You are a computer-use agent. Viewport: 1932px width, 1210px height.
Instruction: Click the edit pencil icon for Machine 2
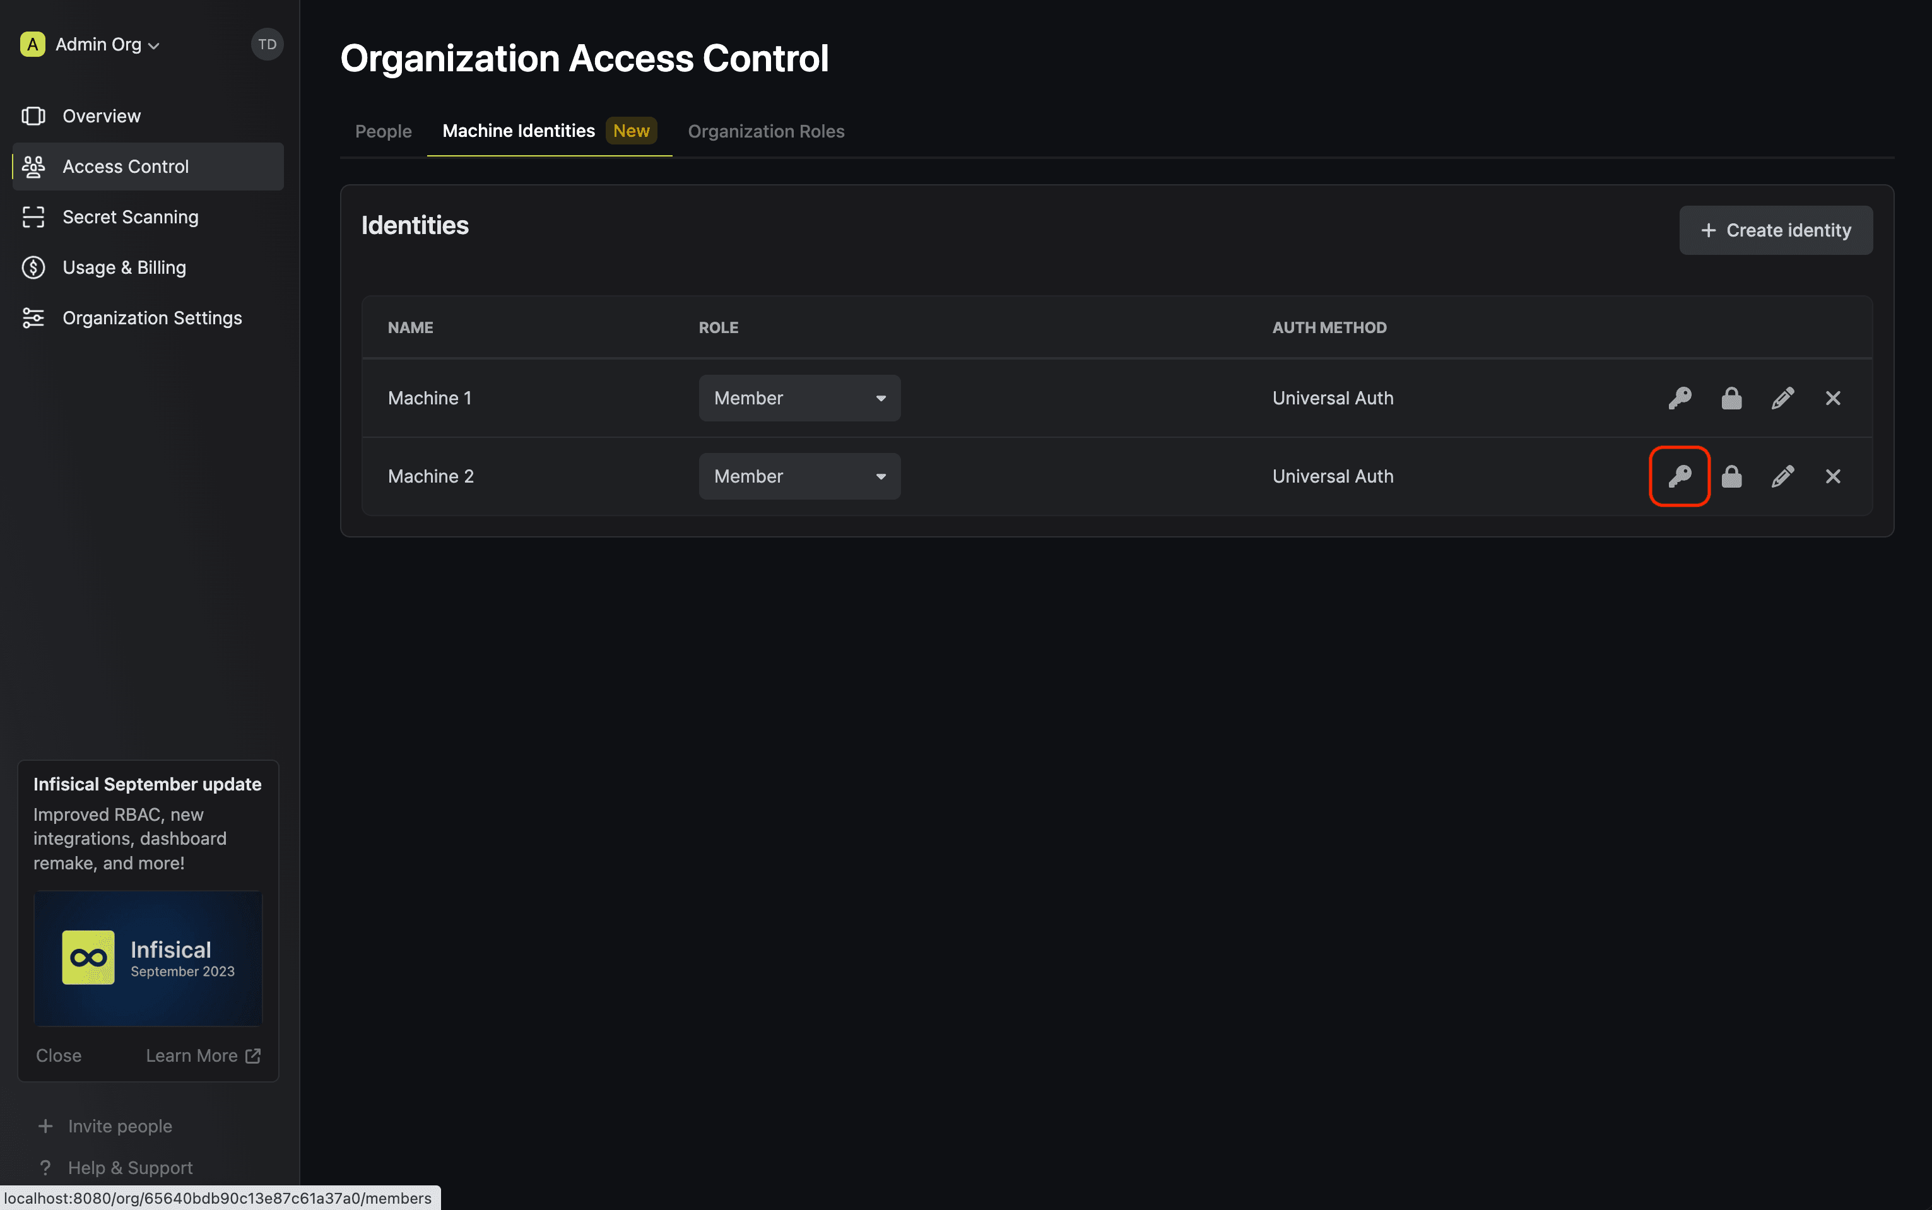[1781, 476]
